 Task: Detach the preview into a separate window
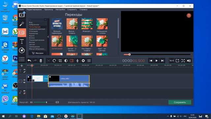(x=177, y=61)
